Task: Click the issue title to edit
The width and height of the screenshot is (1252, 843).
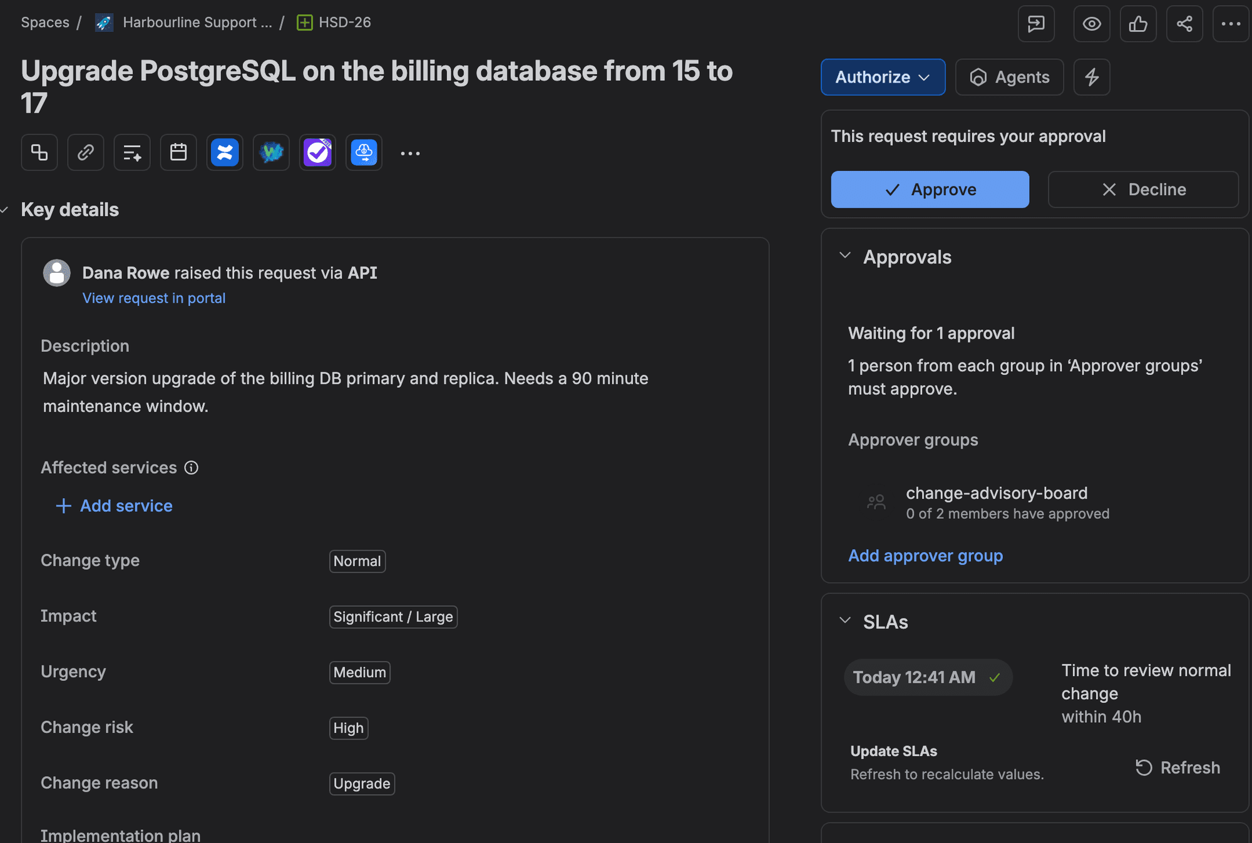Action: pyautogui.click(x=377, y=87)
